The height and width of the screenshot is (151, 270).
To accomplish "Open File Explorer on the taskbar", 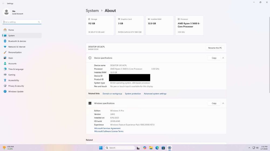I will 151,148.
